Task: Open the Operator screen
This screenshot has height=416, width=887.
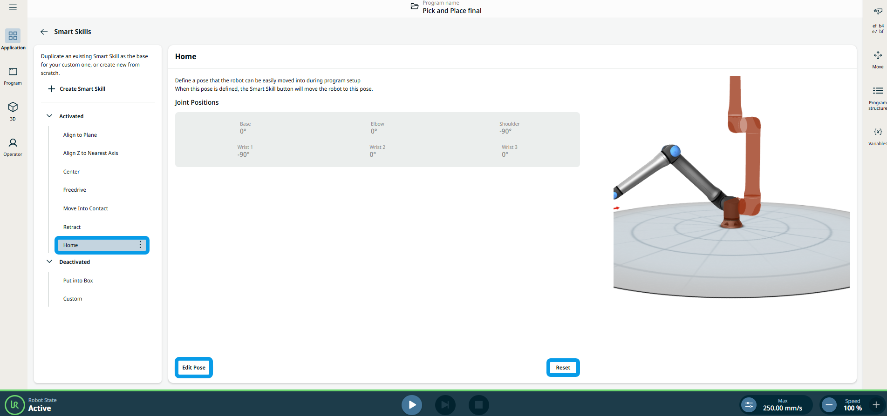Action: click(x=13, y=147)
